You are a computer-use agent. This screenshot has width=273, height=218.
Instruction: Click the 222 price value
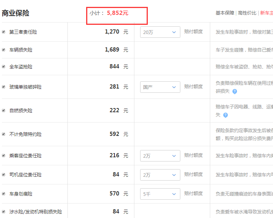click(114, 110)
